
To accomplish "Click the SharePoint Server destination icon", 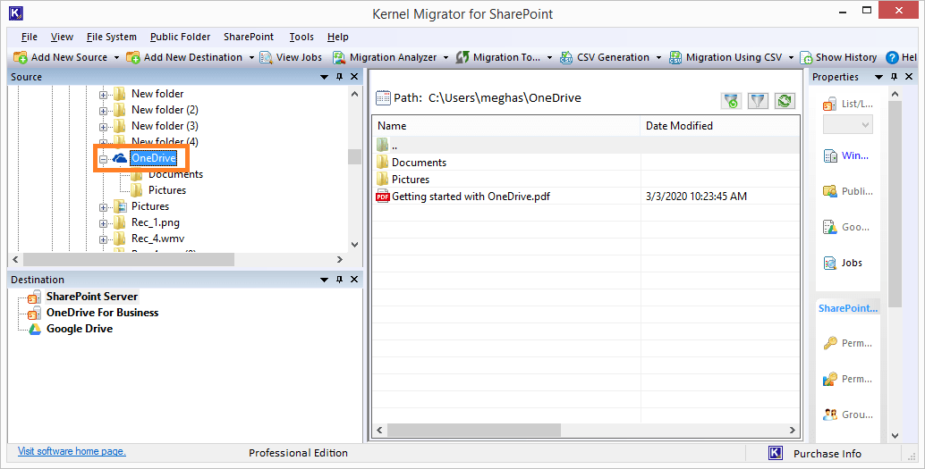I will click(35, 297).
